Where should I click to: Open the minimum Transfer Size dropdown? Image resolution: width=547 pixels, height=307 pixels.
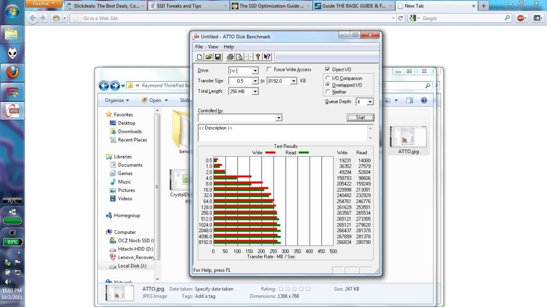click(255, 81)
